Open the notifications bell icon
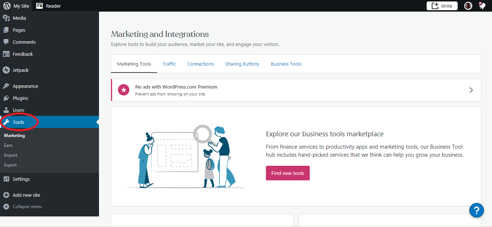The width and height of the screenshot is (492, 227). pyautogui.click(x=482, y=6)
